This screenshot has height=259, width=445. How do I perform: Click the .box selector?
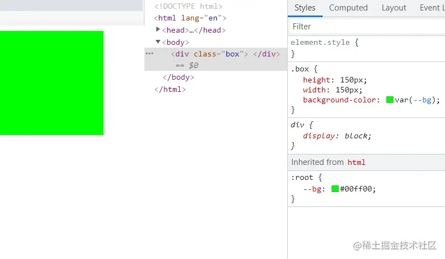(x=299, y=69)
